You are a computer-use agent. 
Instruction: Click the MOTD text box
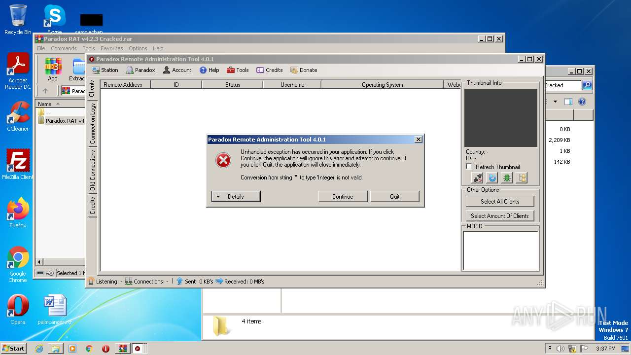(500, 250)
